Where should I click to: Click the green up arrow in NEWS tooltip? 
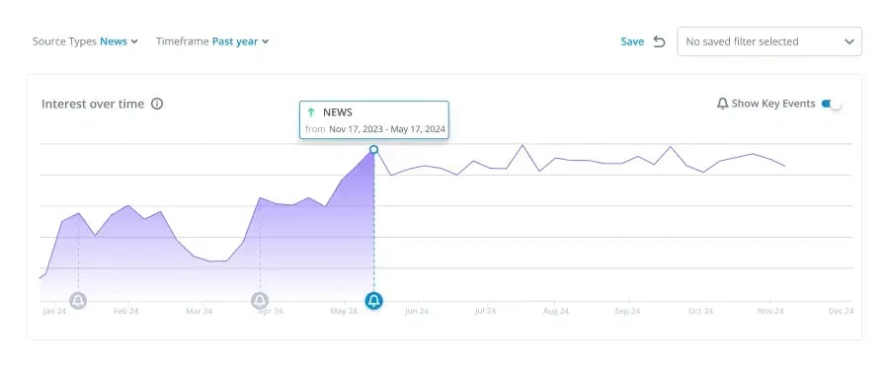311,112
